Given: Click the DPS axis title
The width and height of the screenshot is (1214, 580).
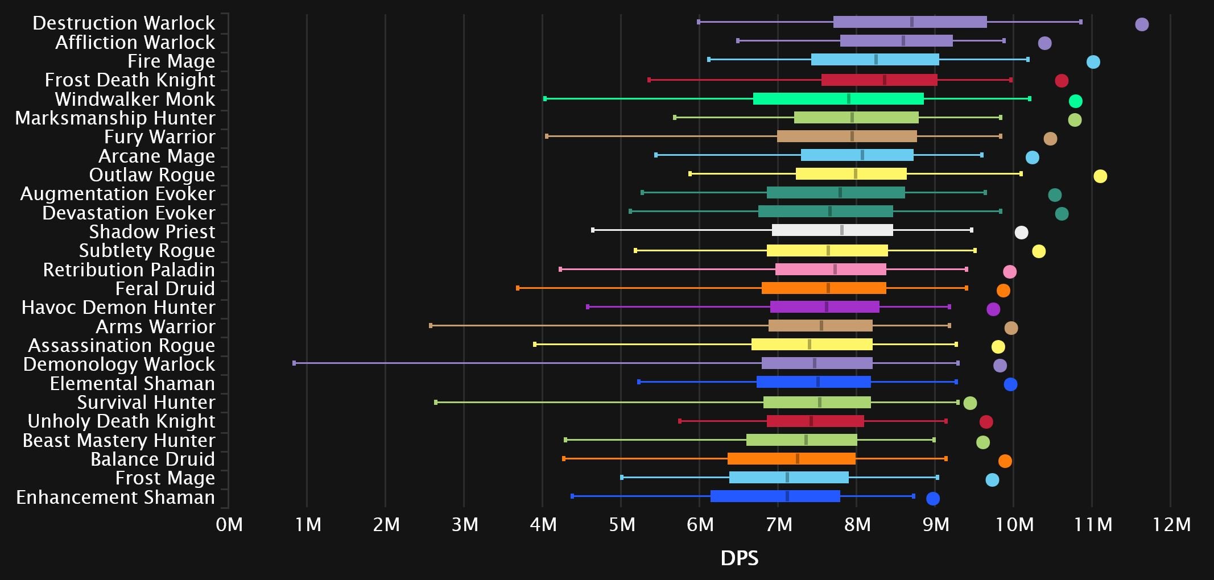Looking at the screenshot, I should (739, 558).
